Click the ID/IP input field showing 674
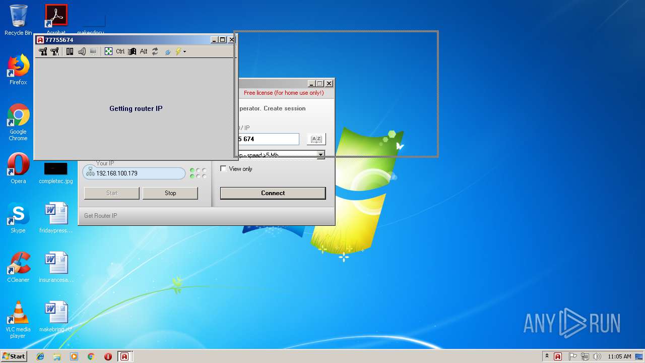Viewport: 645px width, 363px height. pyautogui.click(x=268, y=139)
